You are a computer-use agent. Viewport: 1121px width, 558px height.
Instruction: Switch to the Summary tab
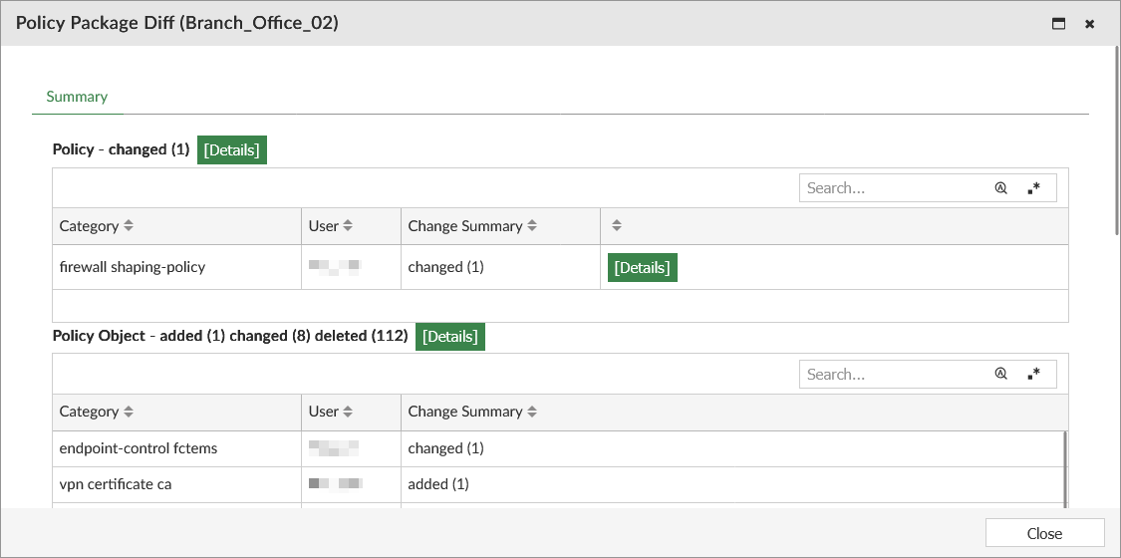[77, 97]
